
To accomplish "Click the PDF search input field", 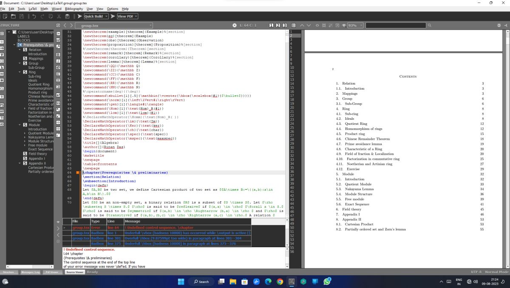I will pyautogui.click(x=396, y=25).
